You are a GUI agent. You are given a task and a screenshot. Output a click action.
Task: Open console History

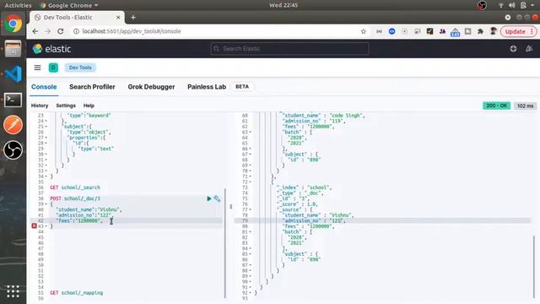coord(40,106)
